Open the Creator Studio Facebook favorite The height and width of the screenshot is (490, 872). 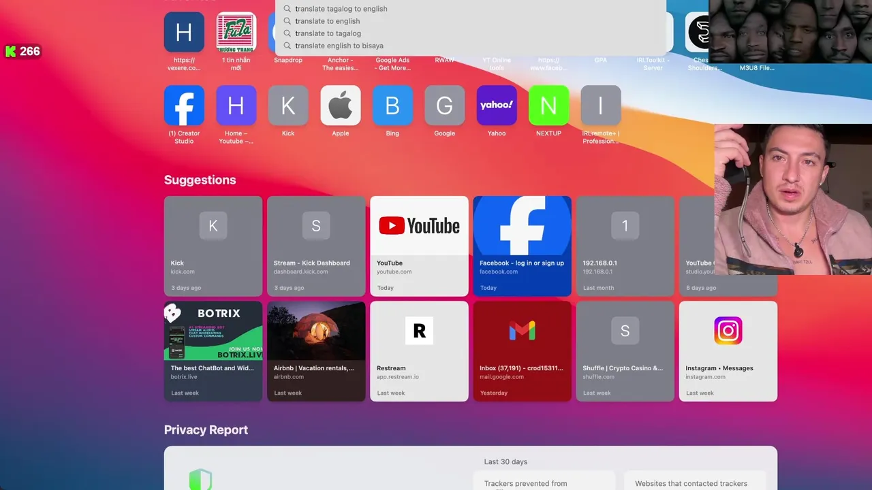(x=184, y=105)
